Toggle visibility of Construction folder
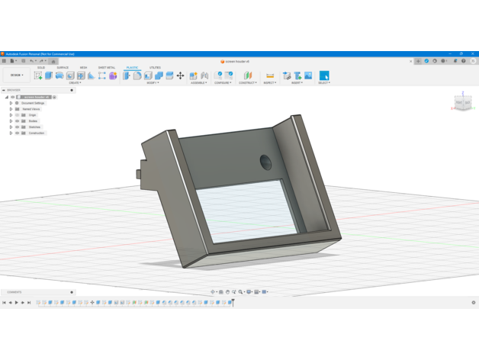 pos(18,133)
